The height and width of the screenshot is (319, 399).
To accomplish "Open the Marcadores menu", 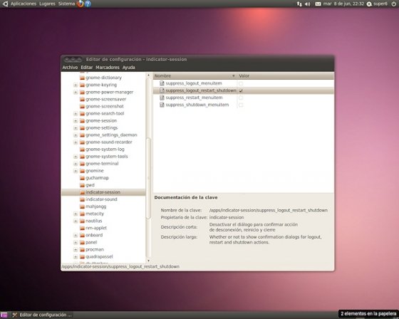I will coord(108,68).
